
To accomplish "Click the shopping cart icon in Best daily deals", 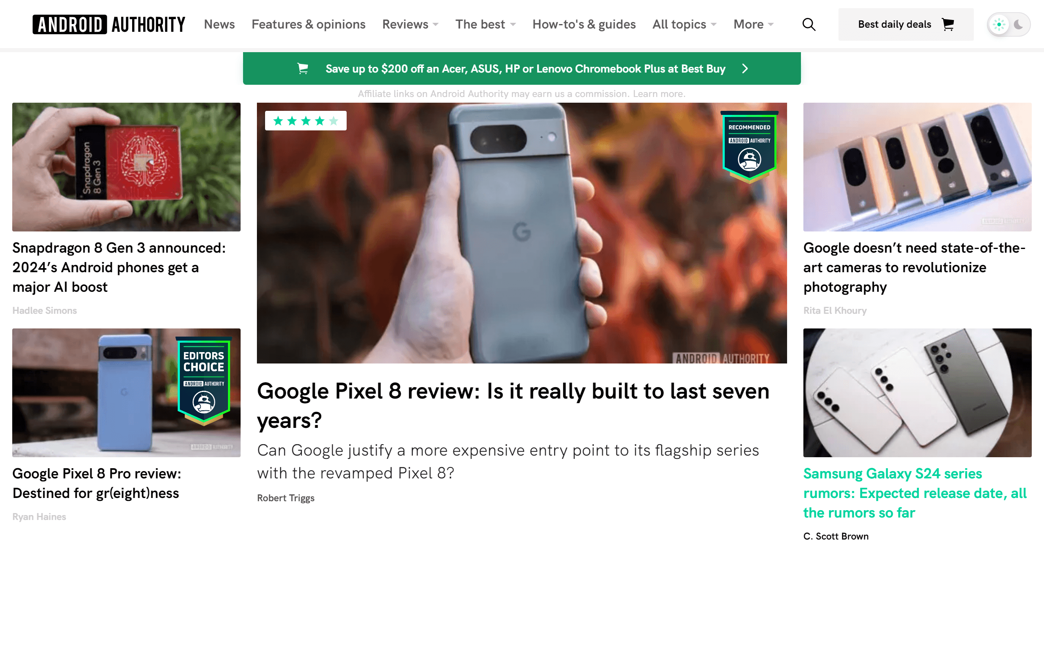I will 947,24.
